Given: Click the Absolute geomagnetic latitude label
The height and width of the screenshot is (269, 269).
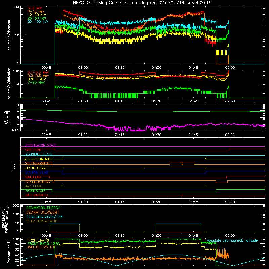Looking at the screenshot, I should coord(232,240).
